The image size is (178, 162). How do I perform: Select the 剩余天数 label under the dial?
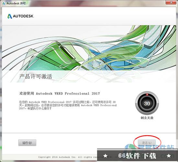(x=147, y=118)
